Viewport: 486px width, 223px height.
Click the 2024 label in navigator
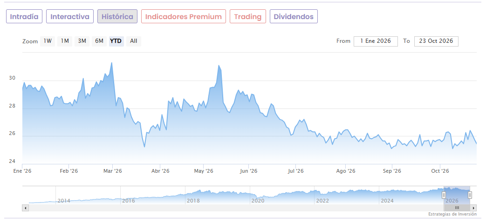point(387,201)
